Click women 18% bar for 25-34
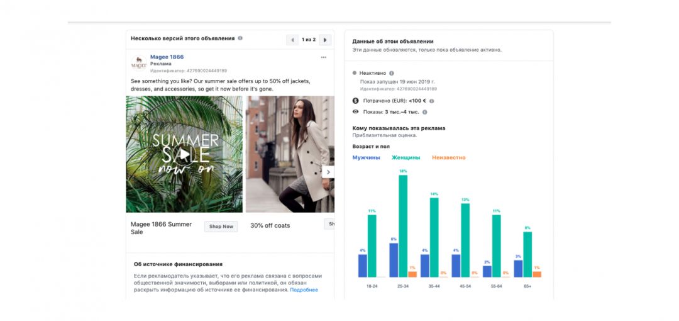Image resolution: width=679 pixels, height=321 pixels. point(403,226)
